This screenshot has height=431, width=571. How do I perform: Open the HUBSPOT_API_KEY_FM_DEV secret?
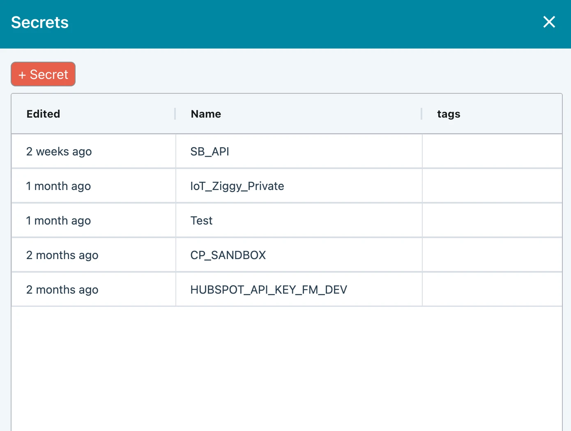pyautogui.click(x=269, y=290)
